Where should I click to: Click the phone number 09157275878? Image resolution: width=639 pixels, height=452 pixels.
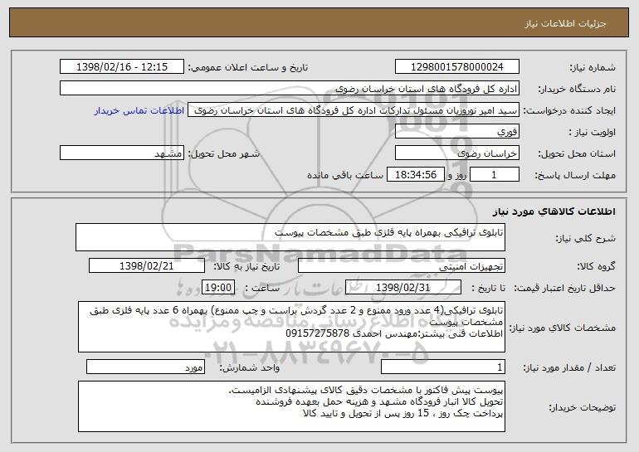(x=318, y=333)
